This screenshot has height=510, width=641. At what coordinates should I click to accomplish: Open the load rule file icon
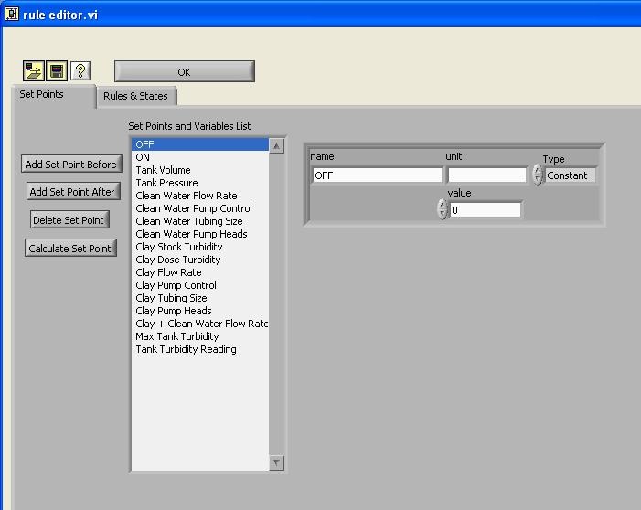point(34,70)
